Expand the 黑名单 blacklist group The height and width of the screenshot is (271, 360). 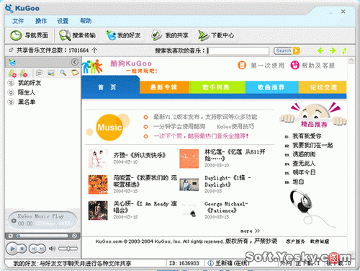point(11,102)
